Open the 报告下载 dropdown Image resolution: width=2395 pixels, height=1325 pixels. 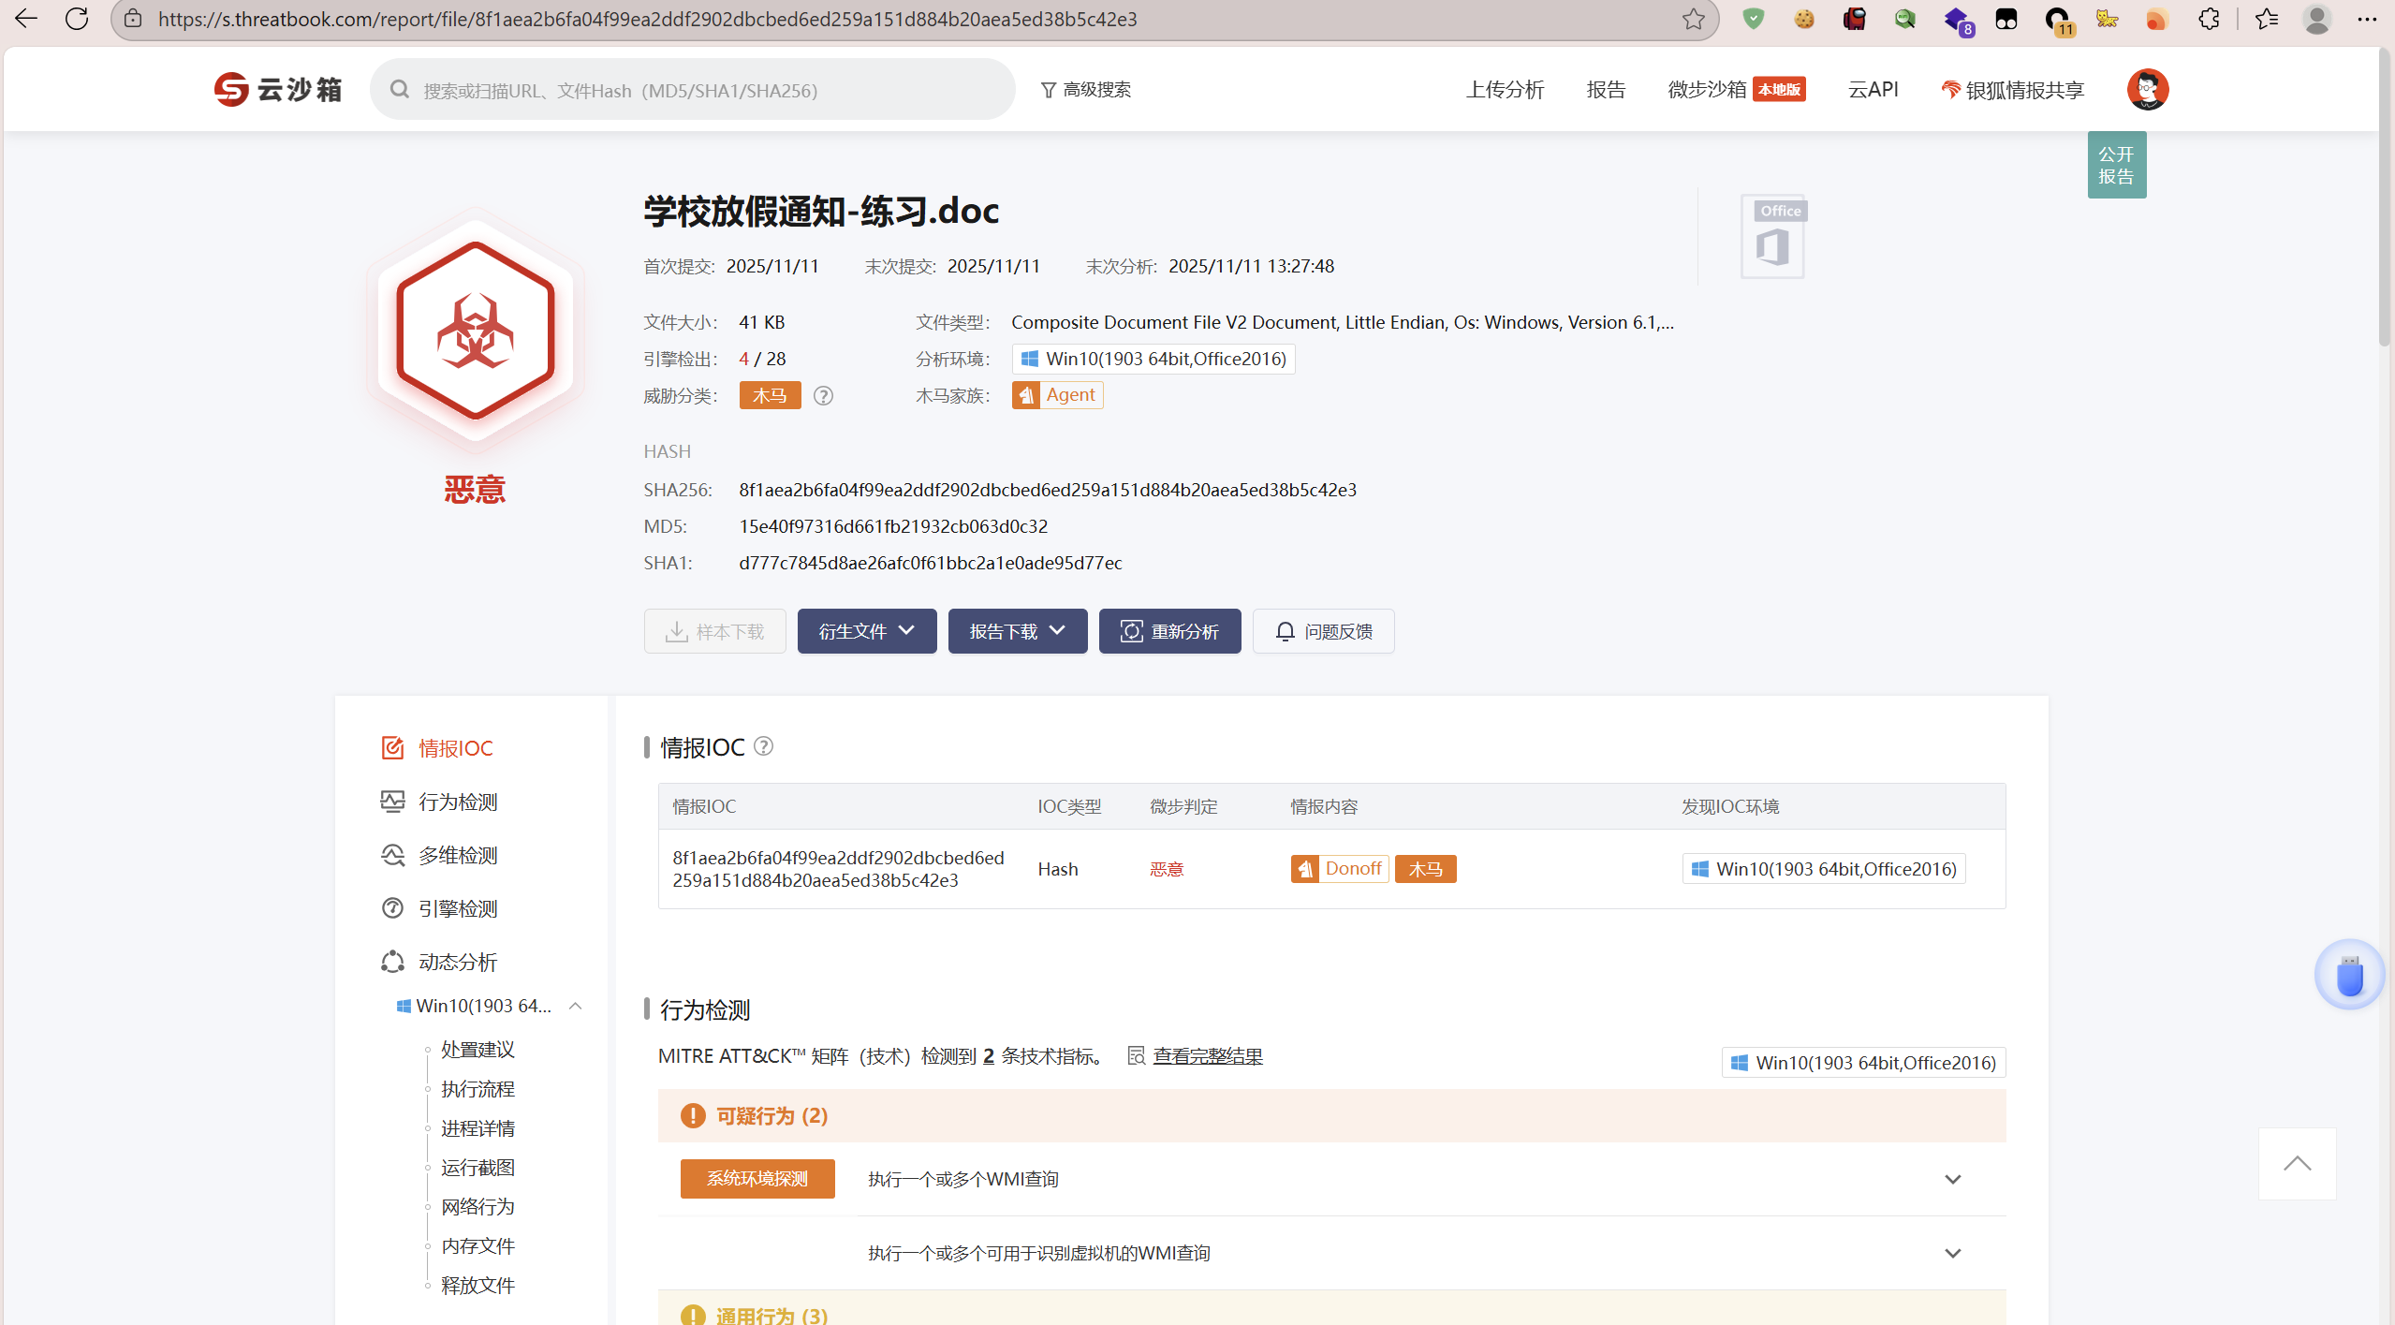click(1018, 631)
